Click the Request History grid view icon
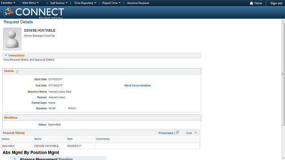The width and height of the screenshot is (285, 160). pos(178,132)
